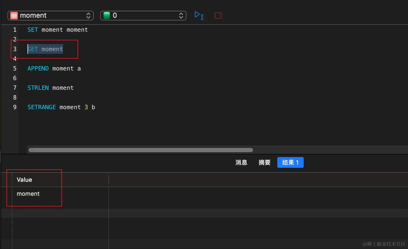Open the moment connection dropdown
408x249 pixels.
point(51,16)
